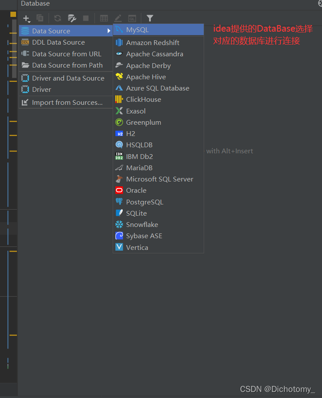Click the IBM Db2 icon
The height and width of the screenshot is (398, 322).
point(119,156)
